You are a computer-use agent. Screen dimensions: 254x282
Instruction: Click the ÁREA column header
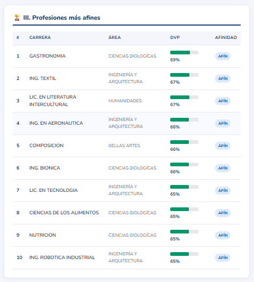115,37
